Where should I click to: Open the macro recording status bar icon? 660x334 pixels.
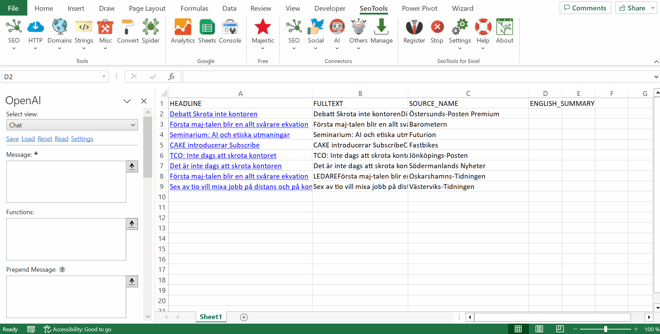pos(31,330)
